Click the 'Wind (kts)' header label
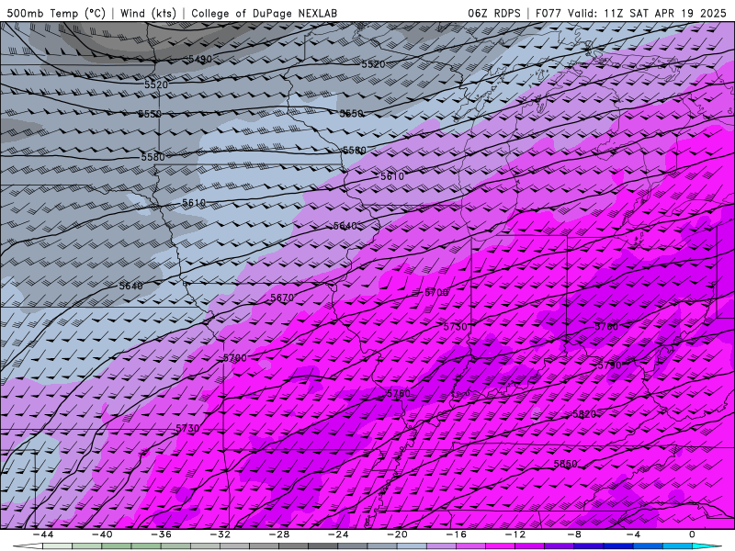This screenshot has height=551, width=735. pos(148,13)
